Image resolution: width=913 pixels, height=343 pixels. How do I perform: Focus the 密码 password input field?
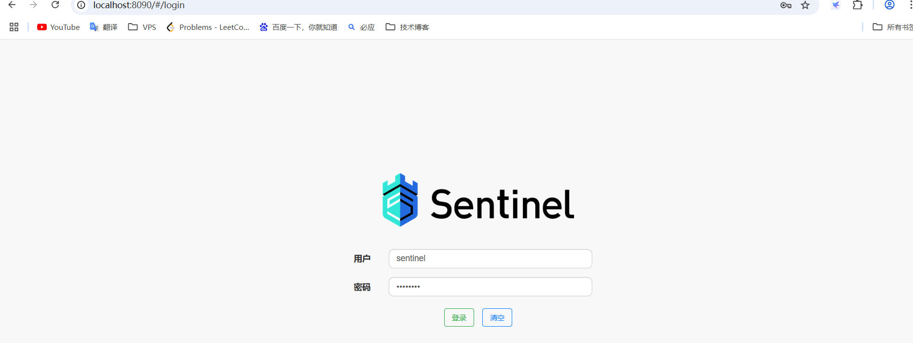[491, 287]
